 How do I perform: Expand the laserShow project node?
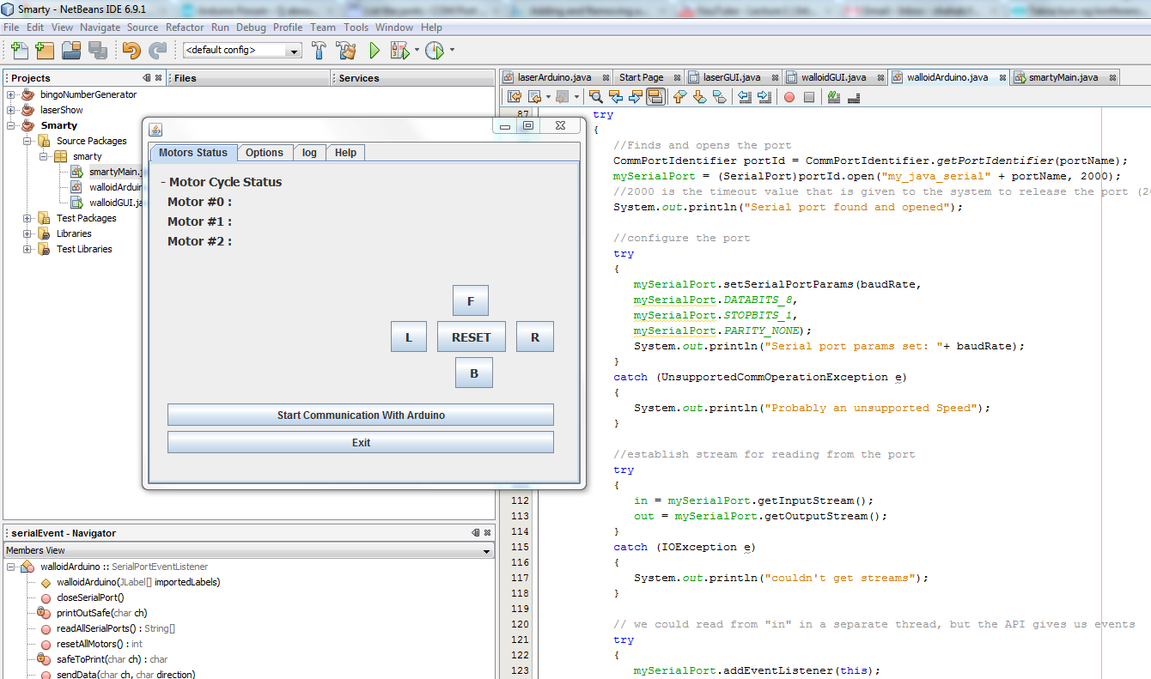click(x=11, y=110)
